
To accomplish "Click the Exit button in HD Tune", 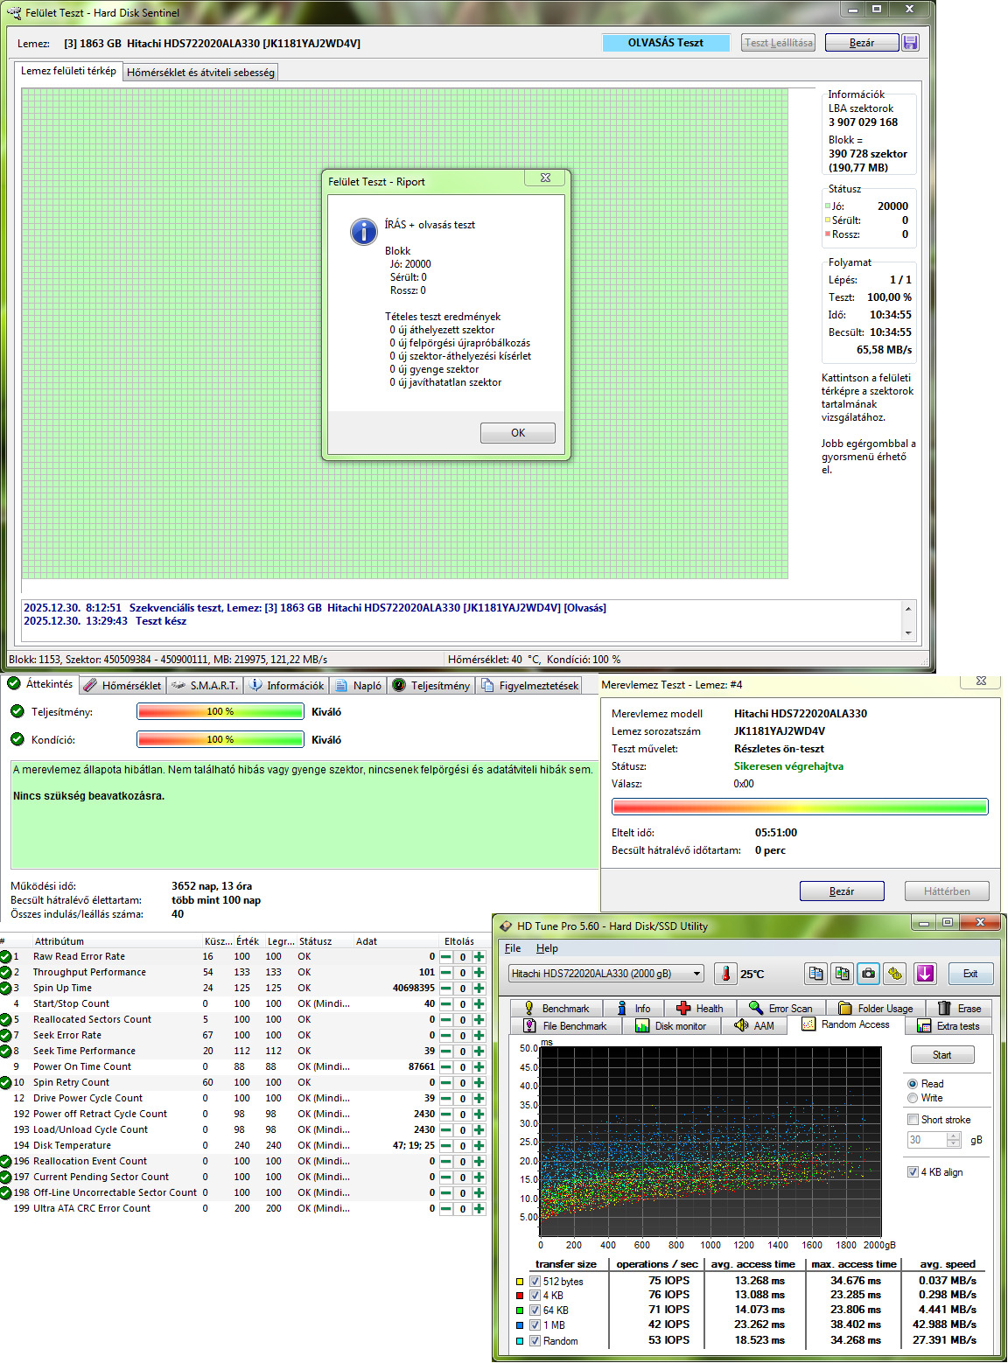I will click(x=970, y=974).
